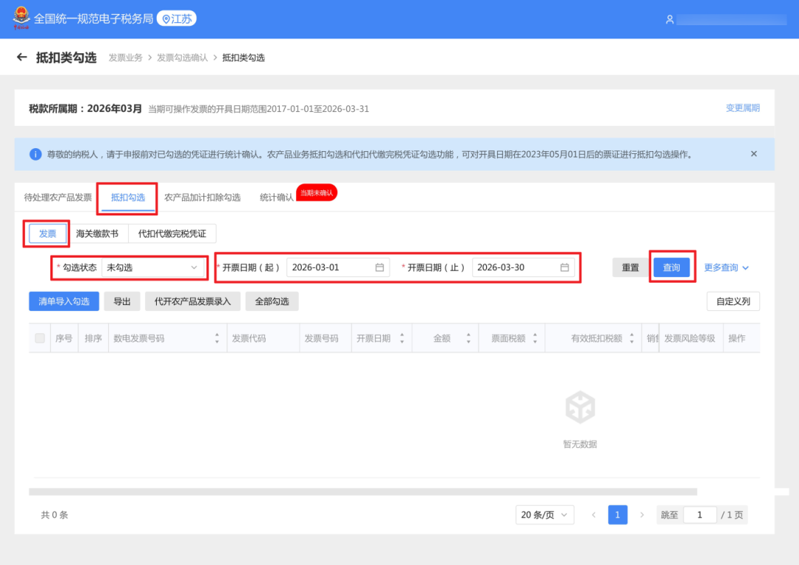The image size is (799, 565).
Task: Select page 1 in pagination
Action: (618, 515)
